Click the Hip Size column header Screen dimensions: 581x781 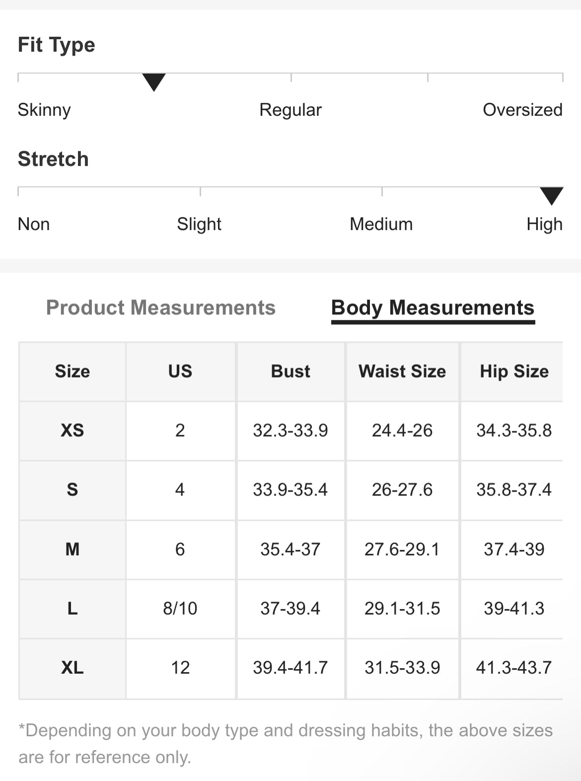pos(514,371)
